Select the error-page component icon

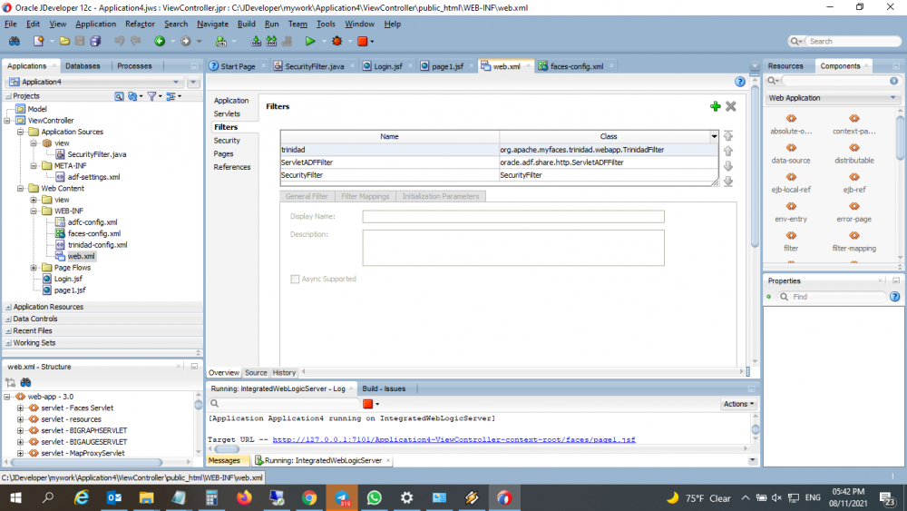click(x=854, y=207)
